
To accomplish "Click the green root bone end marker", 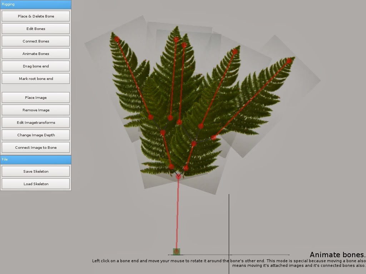I will 176,252.
